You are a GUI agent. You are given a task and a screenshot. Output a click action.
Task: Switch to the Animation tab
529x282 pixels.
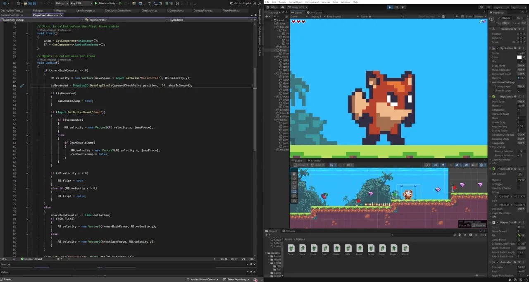315,12
